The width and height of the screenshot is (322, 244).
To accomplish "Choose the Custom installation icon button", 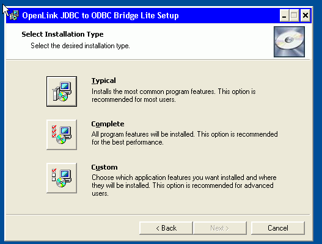I will (x=62, y=178).
